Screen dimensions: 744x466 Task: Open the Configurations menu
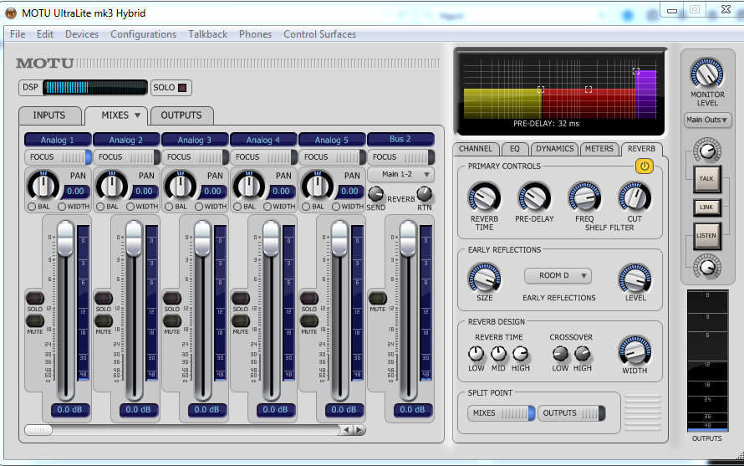pyautogui.click(x=143, y=34)
